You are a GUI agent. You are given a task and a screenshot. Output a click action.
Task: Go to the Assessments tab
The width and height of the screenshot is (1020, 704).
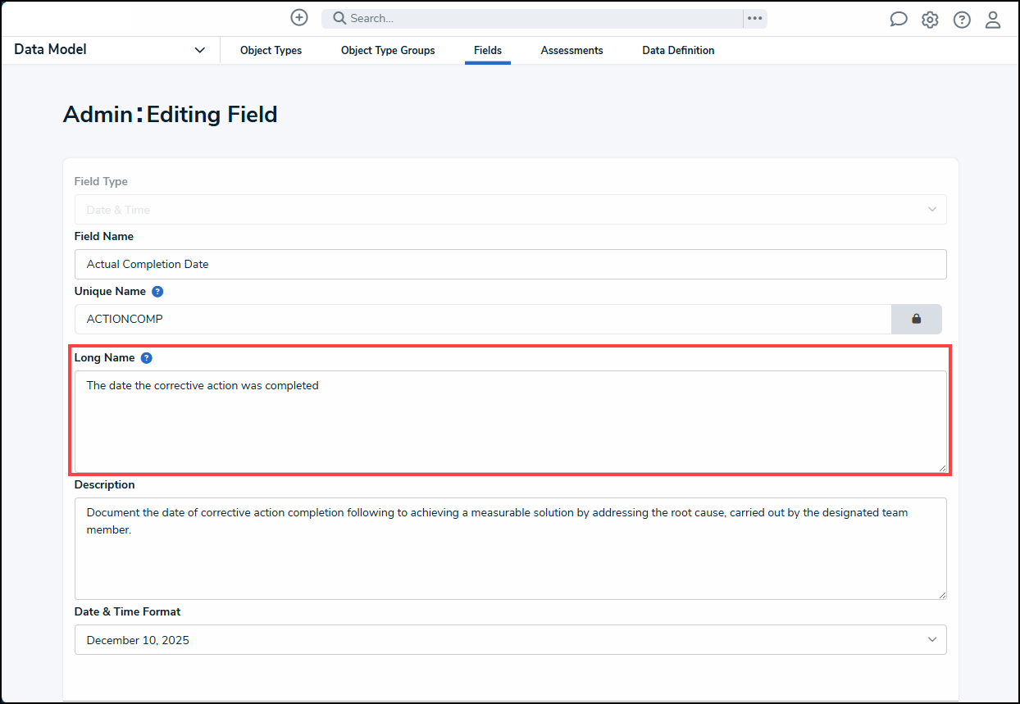coord(571,51)
